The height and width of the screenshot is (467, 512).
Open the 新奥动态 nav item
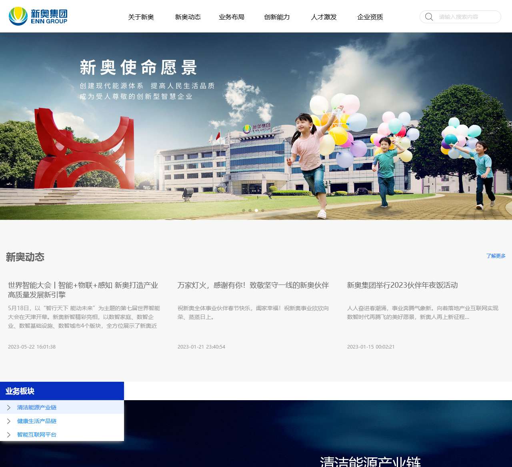[188, 17]
